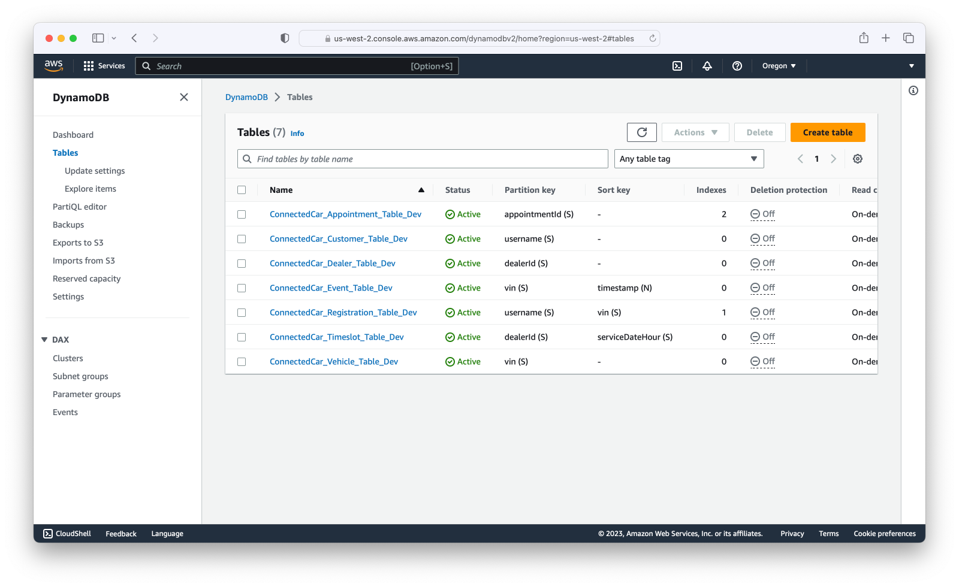959x587 pixels.
Task: Open Update settings in sidebar
Action: click(95, 171)
